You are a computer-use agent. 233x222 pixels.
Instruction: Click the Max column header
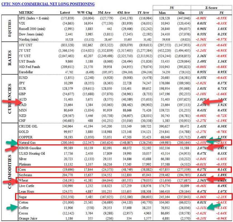pyautogui.click(x=162, y=13)
